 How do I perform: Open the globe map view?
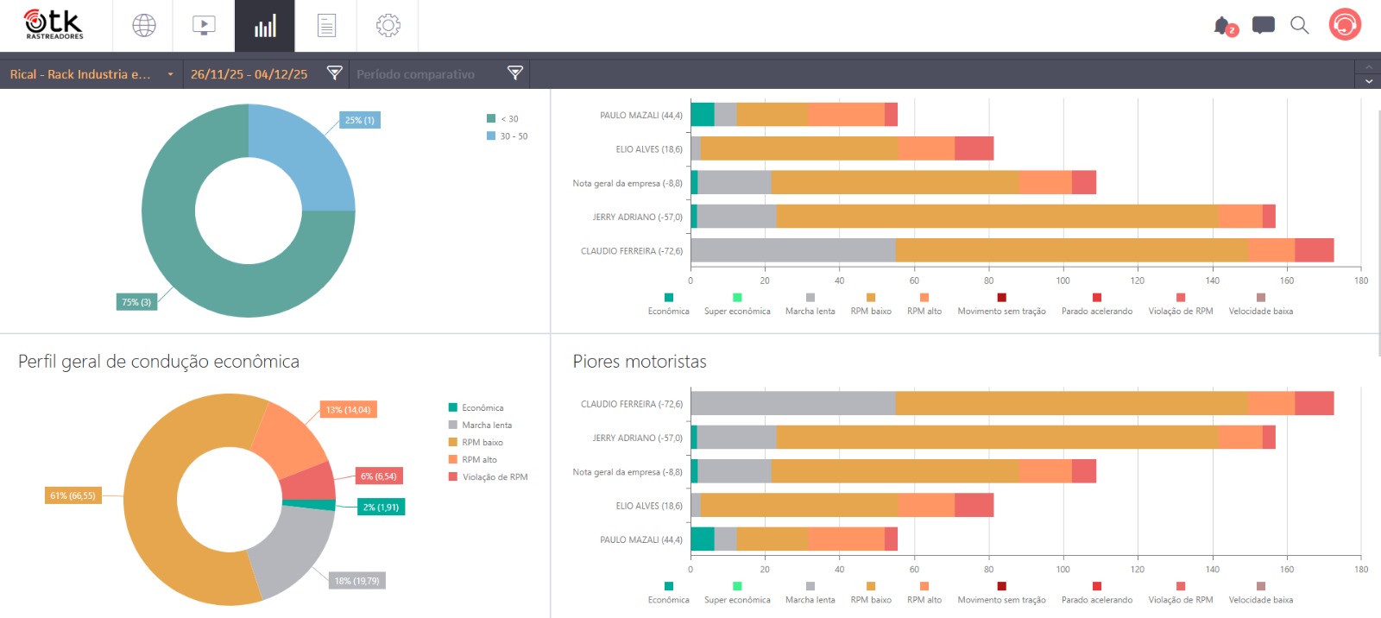click(143, 26)
